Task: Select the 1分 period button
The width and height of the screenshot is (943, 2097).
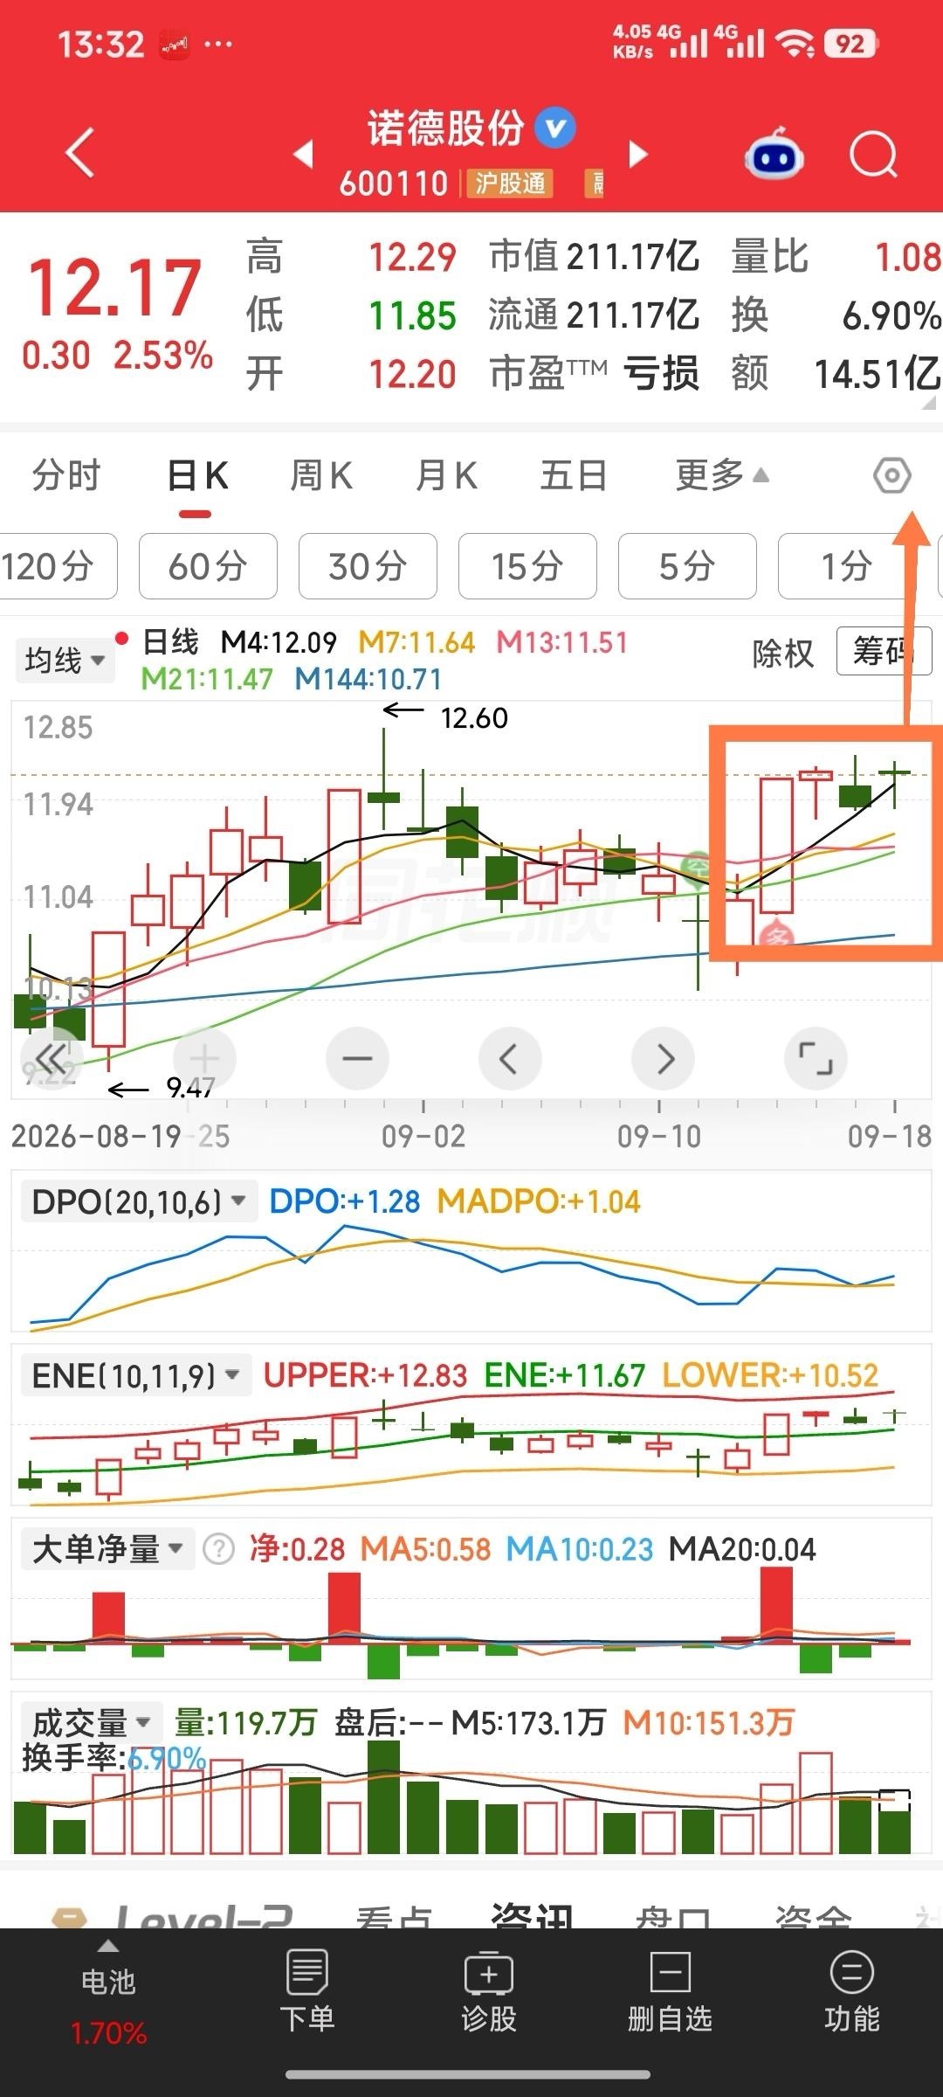Action: point(847,566)
